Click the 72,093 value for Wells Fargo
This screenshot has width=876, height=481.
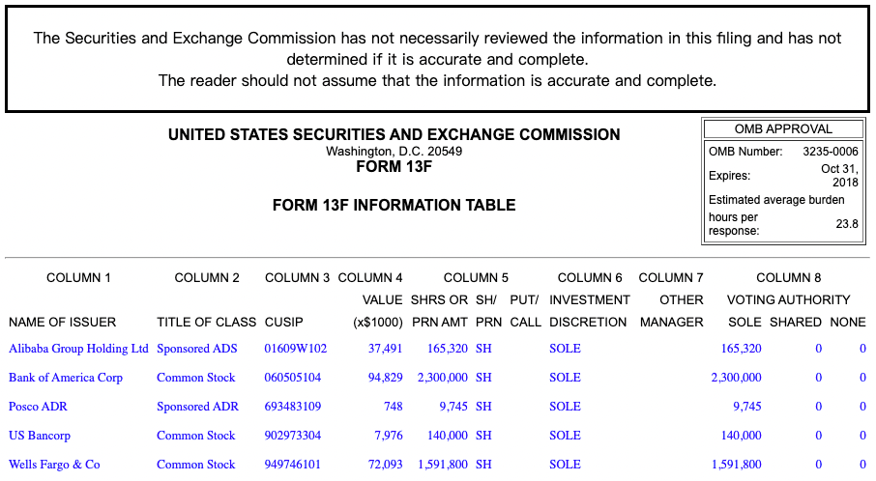(x=386, y=465)
